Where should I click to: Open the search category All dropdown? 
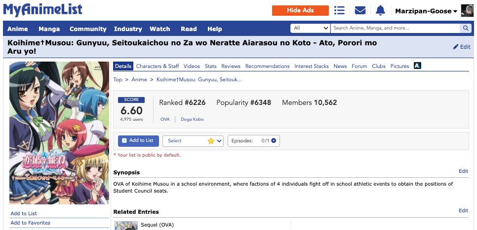click(310, 29)
